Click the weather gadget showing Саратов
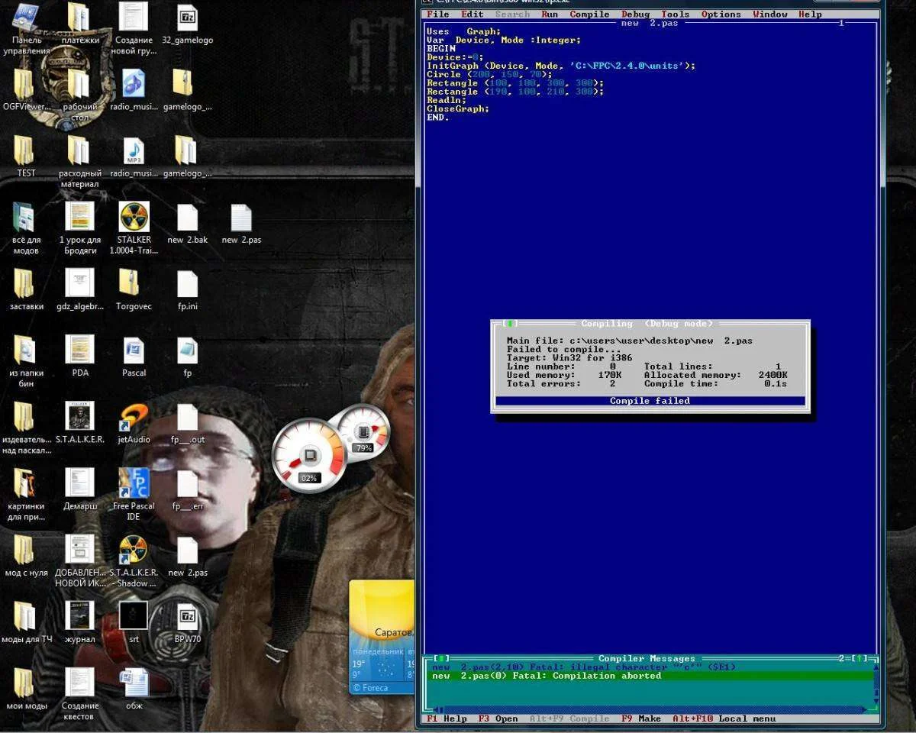This screenshot has width=916, height=733. pos(382,638)
